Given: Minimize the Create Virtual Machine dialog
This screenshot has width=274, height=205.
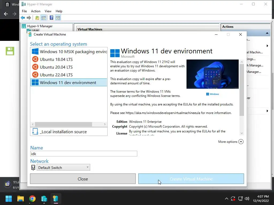Looking at the screenshot, I should 216,34.
